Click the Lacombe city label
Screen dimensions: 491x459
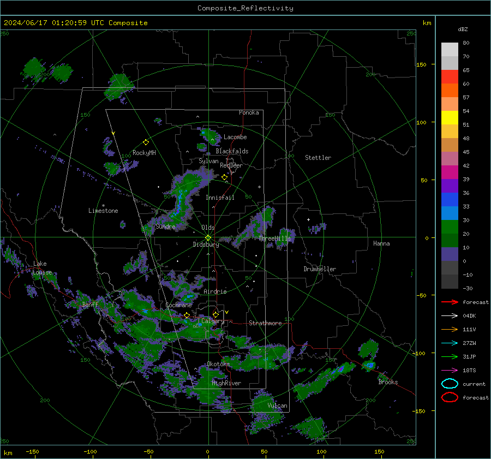[235, 137]
